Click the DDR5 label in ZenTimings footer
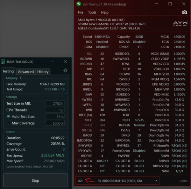The height and width of the screenshot is (189, 191). (183, 181)
